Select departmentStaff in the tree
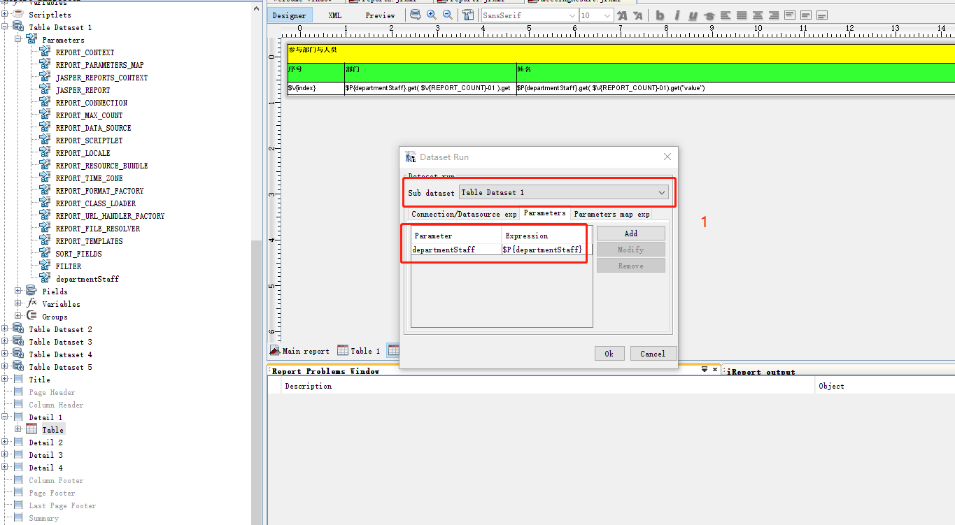955x525 pixels. click(87, 279)
